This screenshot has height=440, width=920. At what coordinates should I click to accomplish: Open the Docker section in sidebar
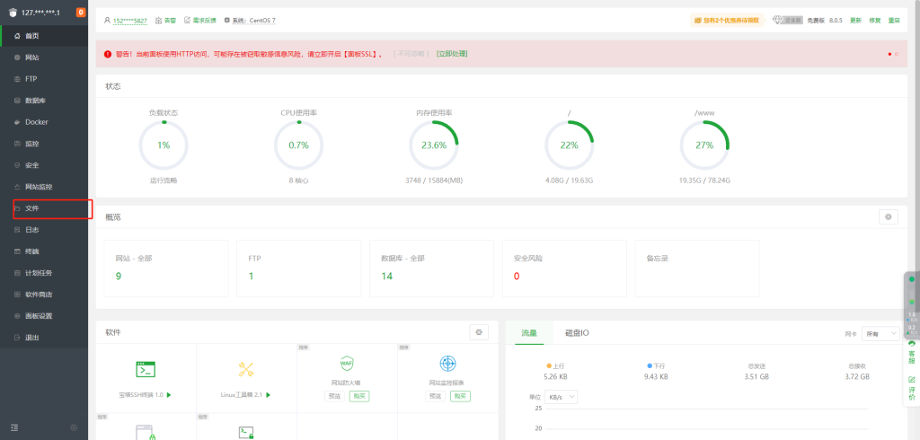pyautogui.click(x=44, y=122)
